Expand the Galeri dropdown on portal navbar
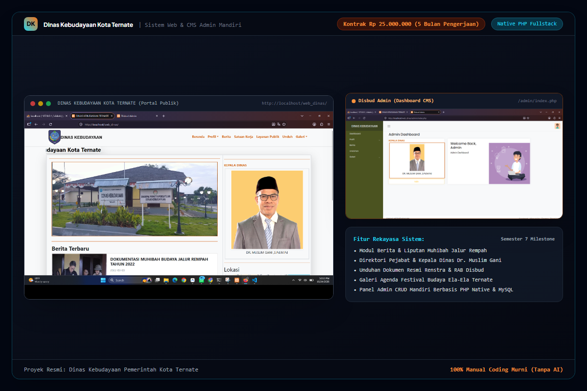The image size is (587, 391). coord(301,137)
